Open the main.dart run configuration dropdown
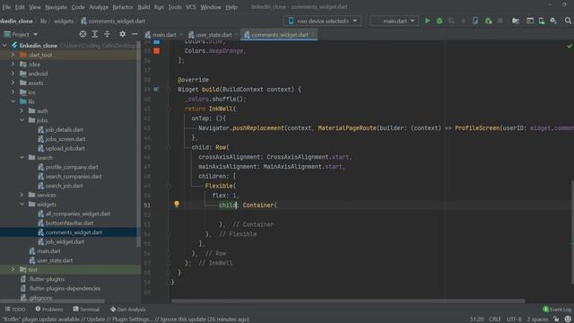This screenshot has height=323, width=574. [395, 21]
